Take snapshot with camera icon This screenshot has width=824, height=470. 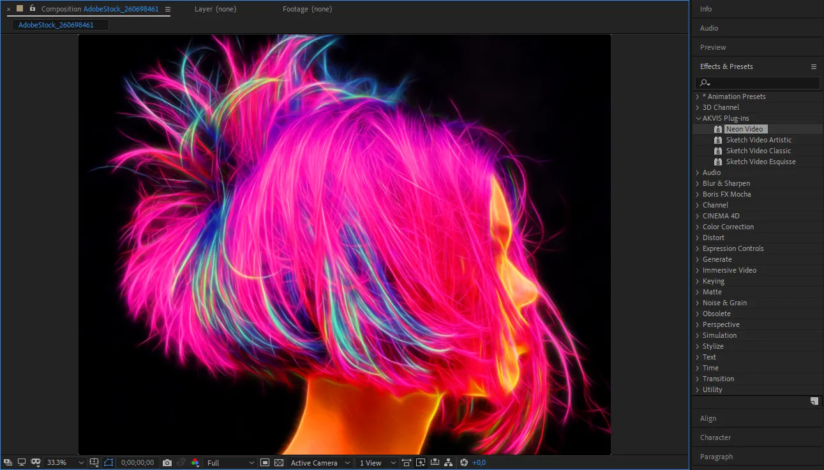[167, 462]
